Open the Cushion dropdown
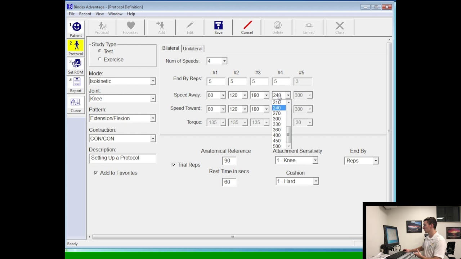 point(315,181)
